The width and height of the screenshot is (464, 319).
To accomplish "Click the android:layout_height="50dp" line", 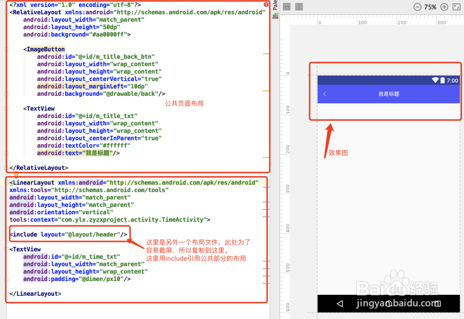I will [71, 27].
